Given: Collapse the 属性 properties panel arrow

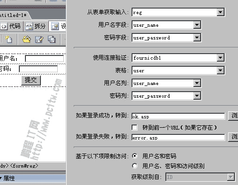Looking at the screenshot, I should tap(1, 178).
